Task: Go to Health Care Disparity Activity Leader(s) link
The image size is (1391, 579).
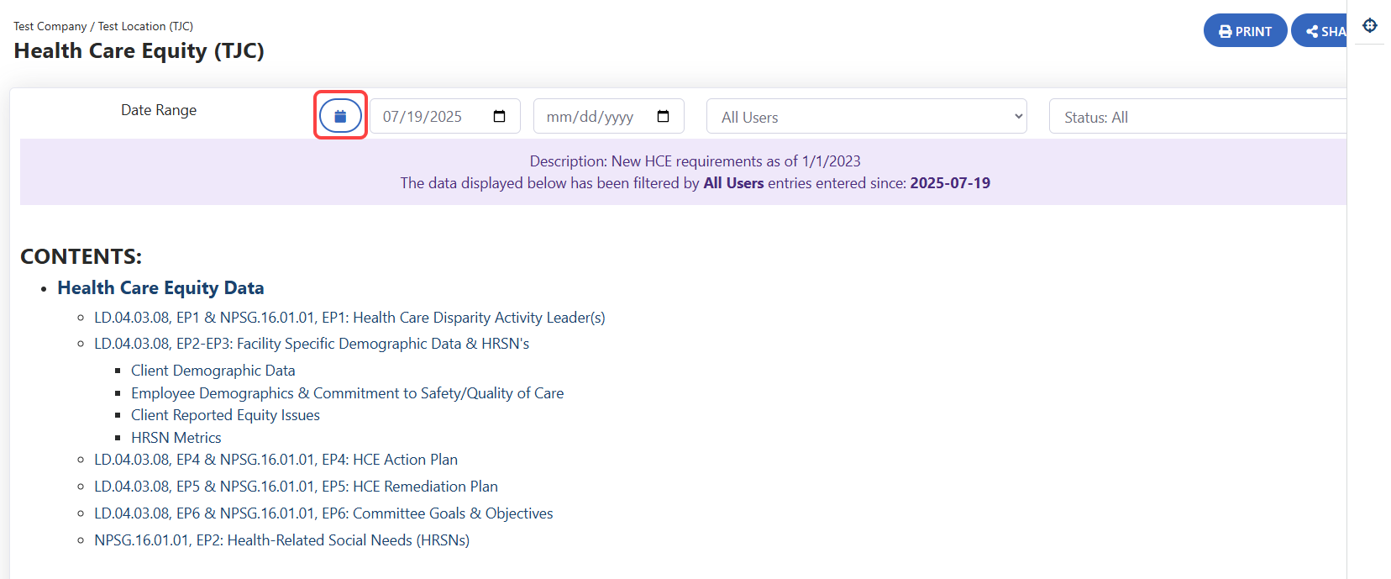Action: coord(349,318)
